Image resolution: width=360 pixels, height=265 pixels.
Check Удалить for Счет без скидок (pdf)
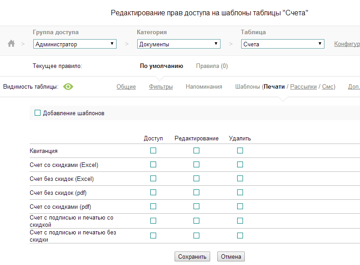[x=240, y=193]
